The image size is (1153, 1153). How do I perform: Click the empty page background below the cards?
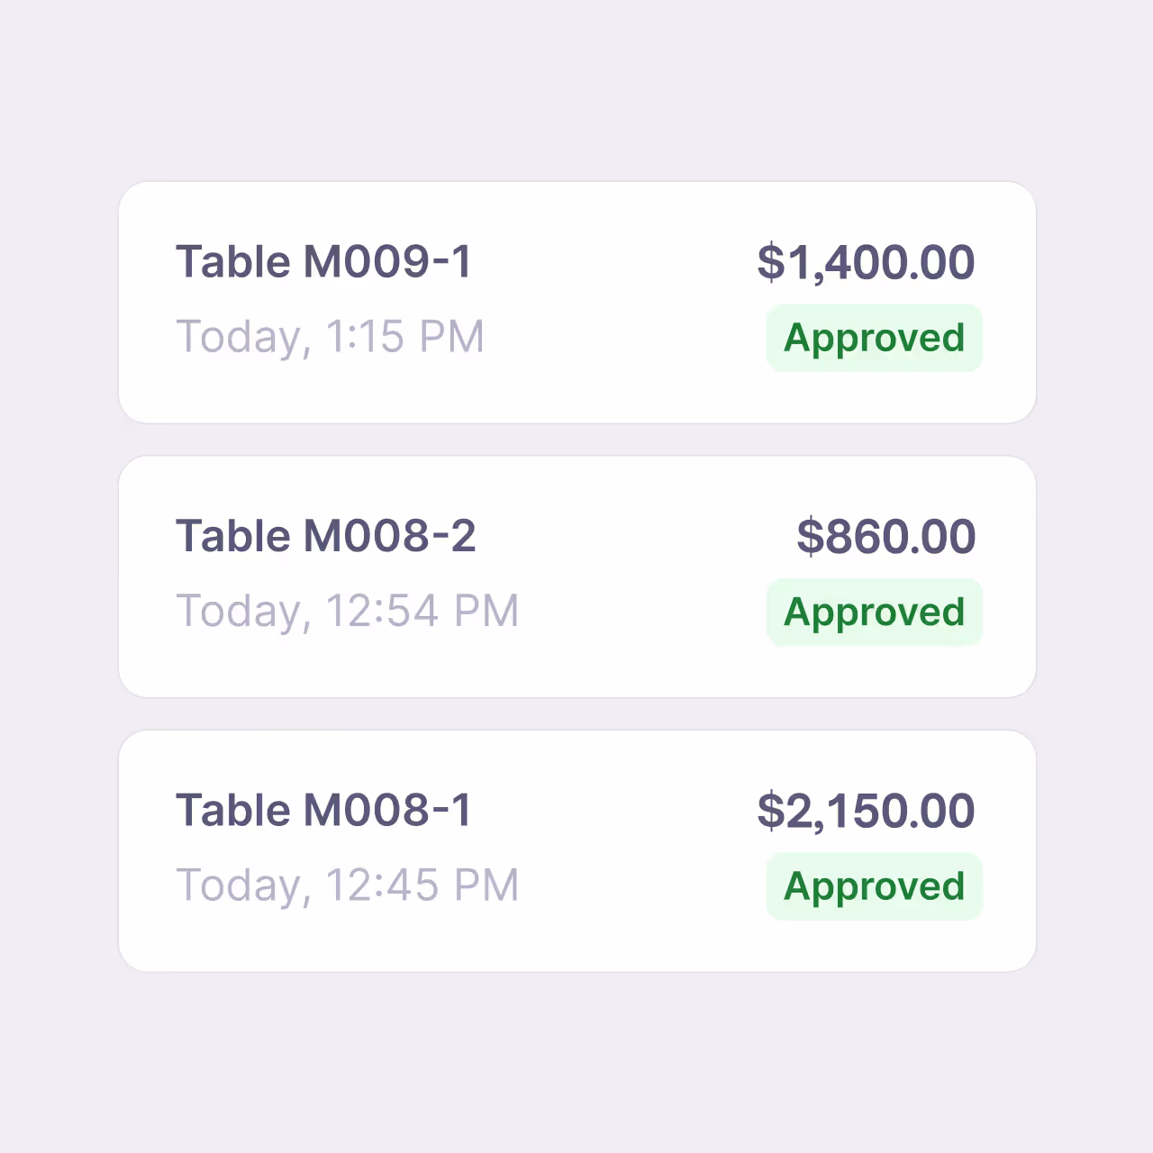(x=576, y=1063)
